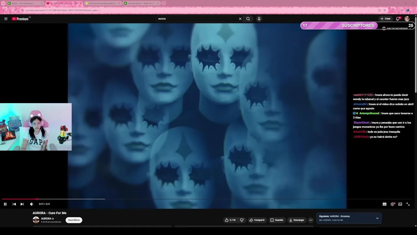The width and height of the screenshot is (417, 235).
Task: Like the video with 2.7 M
Action: 230,220
